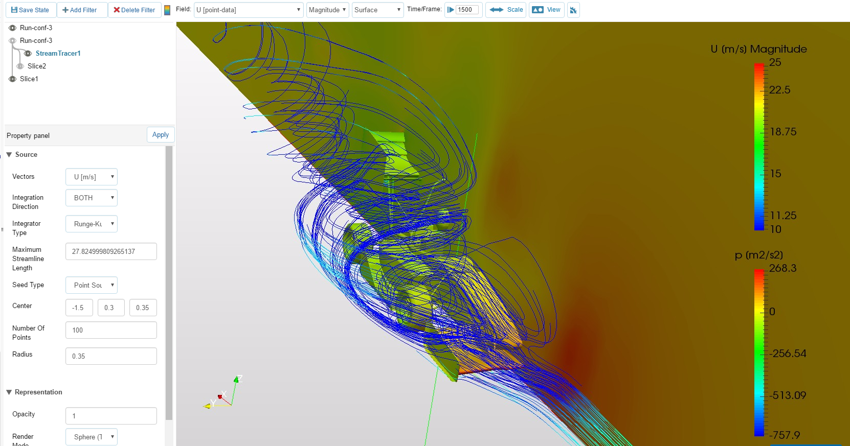Collapse the Source section
The height and width of the screenshot is (446, 850).
pyautogui.click(x=9, y=154)
